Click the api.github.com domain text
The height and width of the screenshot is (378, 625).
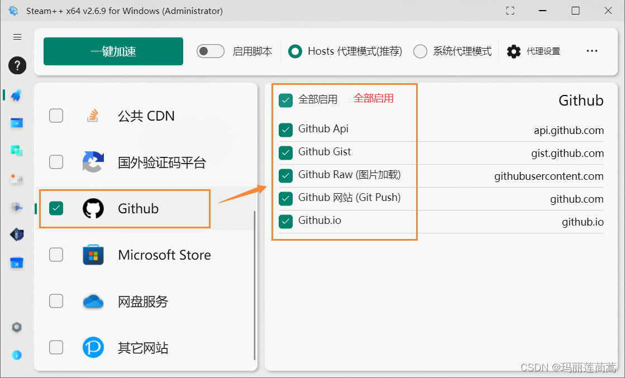(x=569, y=130)
